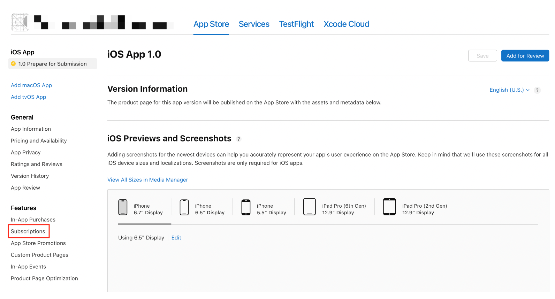Click the iPad Pro (6th Gen) device icon

pos(309,207)
